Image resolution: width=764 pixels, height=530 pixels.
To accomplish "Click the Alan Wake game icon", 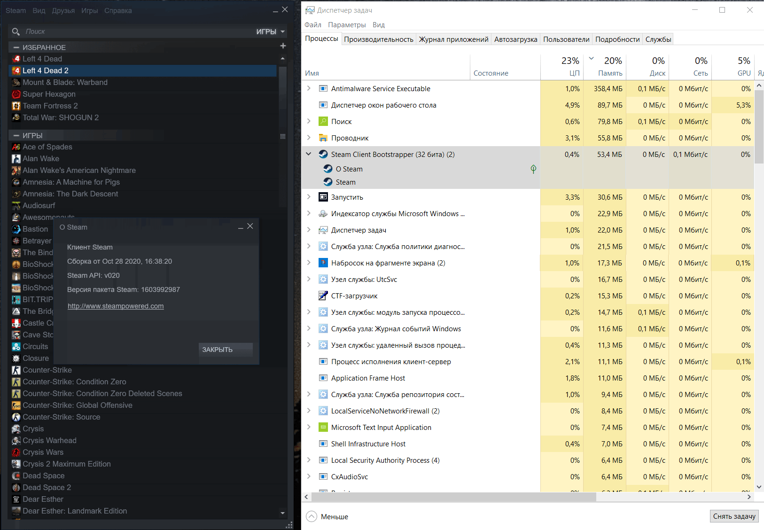I will click(16, 158).
